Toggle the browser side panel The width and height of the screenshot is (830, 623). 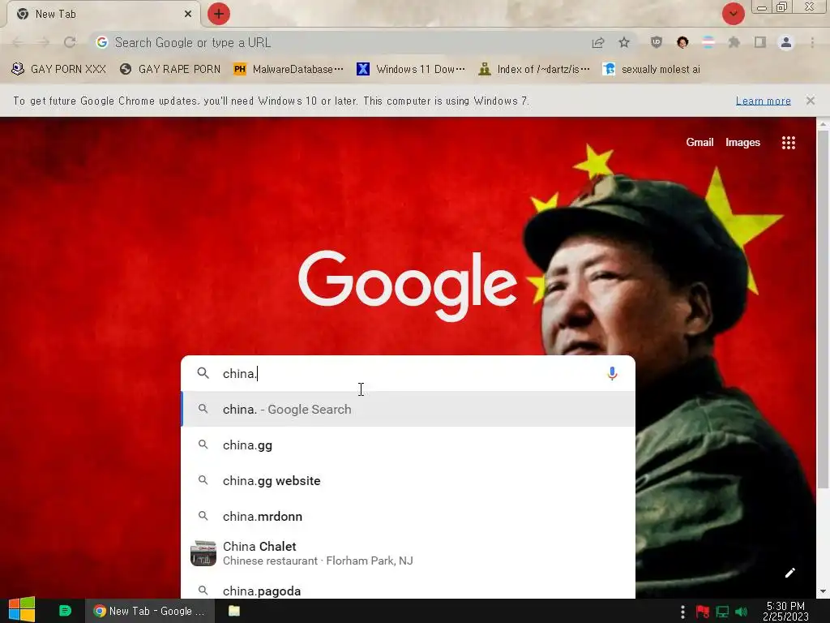pyautogui.click(x=760, y=42)
